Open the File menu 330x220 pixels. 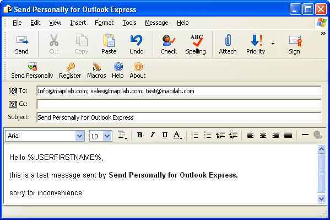pyautogui.click(x=17, y=23)
